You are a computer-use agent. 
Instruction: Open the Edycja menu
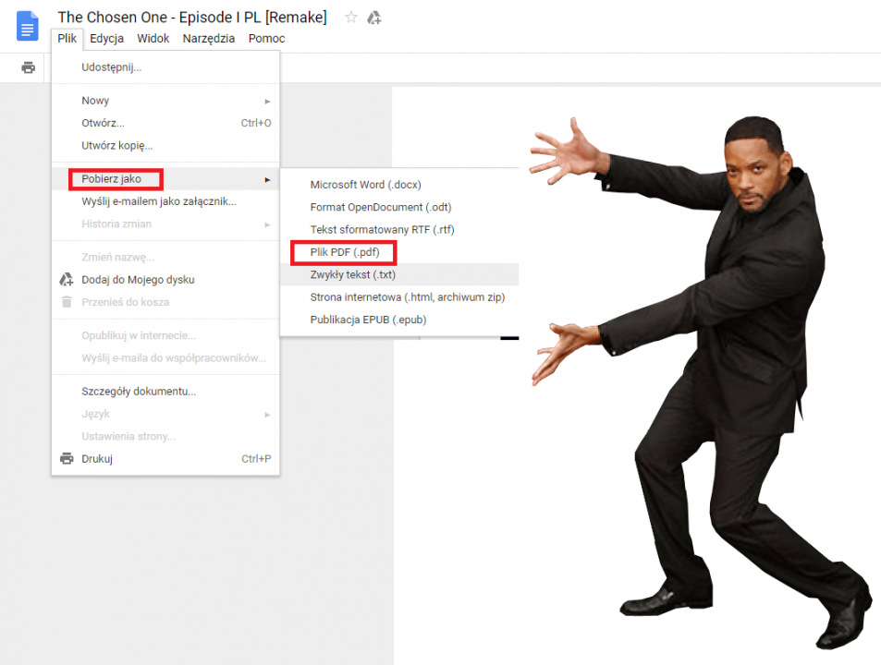pos(106,39)
